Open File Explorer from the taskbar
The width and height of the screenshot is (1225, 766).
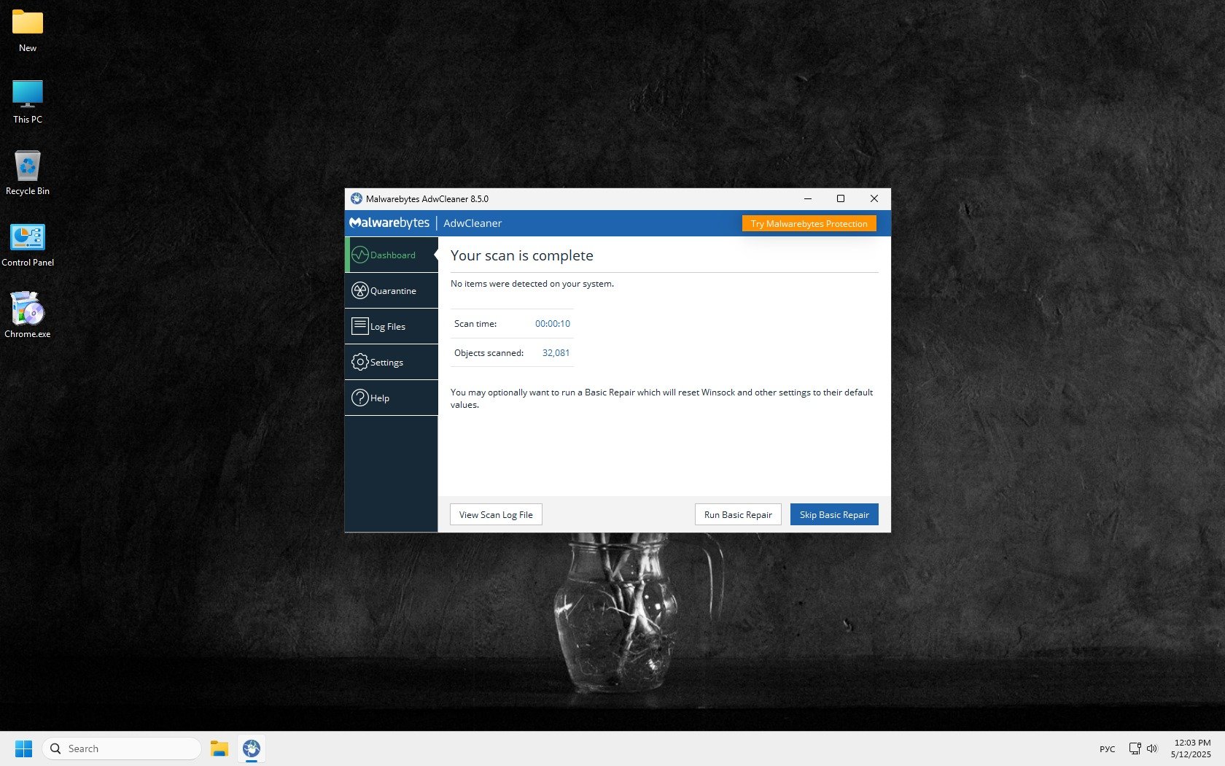219,748
